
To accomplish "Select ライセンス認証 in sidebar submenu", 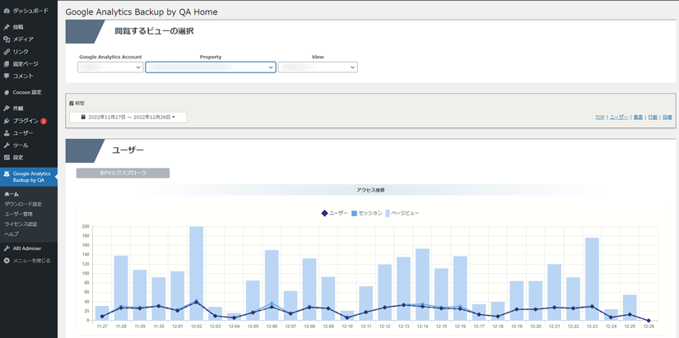I will pyautogui.click(x=21, y=224).
